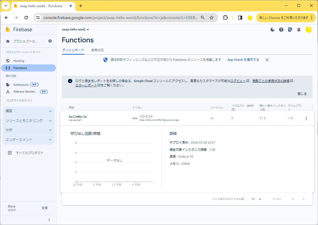Reload the page
Viewport: 318px width, 225px height.
pos(26,18)
